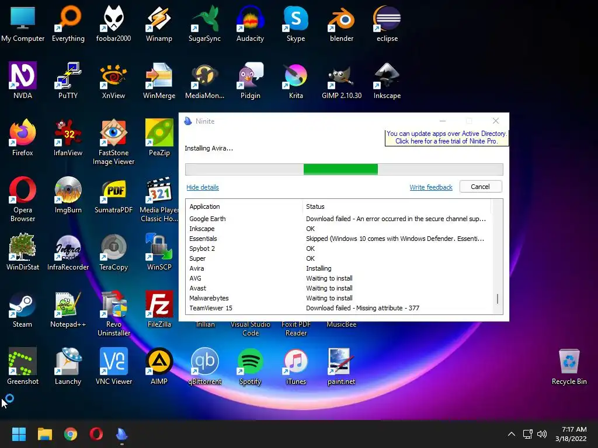Open the IrfanView desktop icon
Screen dimensions: 598x448
click(x=68, y=137)
